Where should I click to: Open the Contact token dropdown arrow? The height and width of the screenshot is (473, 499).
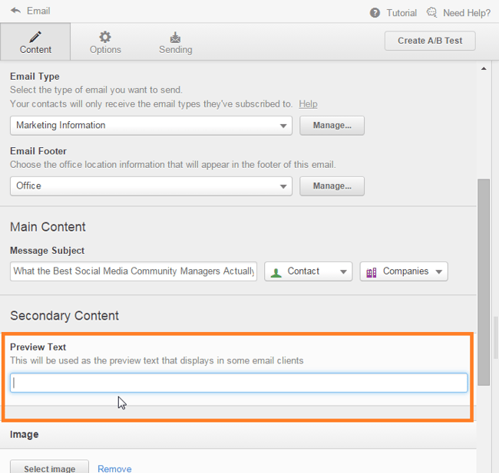[x=343, y=271]
